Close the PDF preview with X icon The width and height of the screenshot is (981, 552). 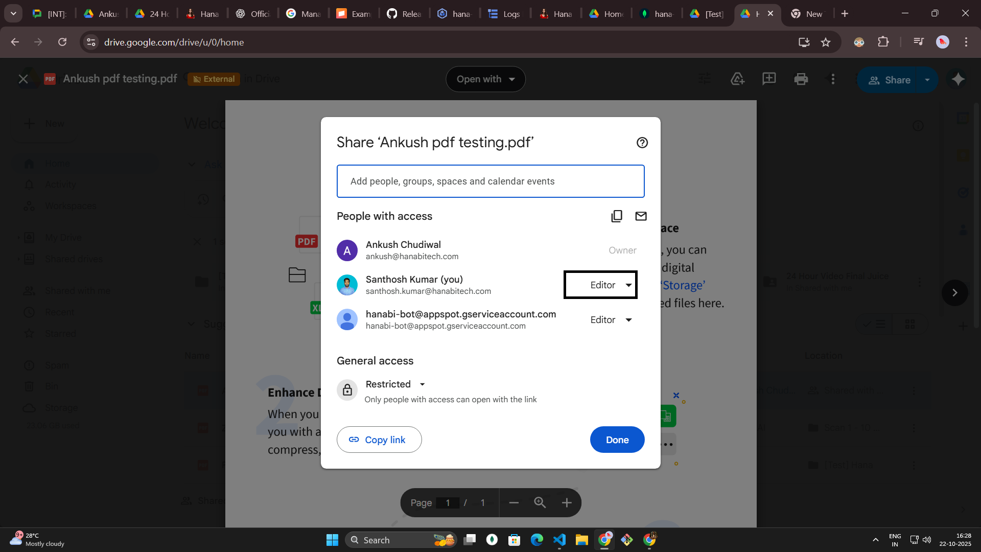[x=23, y=79]
